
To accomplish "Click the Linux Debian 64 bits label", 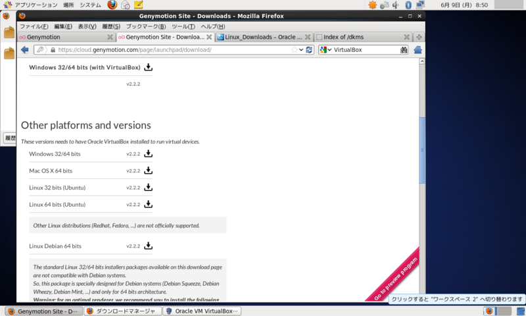I will [x=55, y=246].
